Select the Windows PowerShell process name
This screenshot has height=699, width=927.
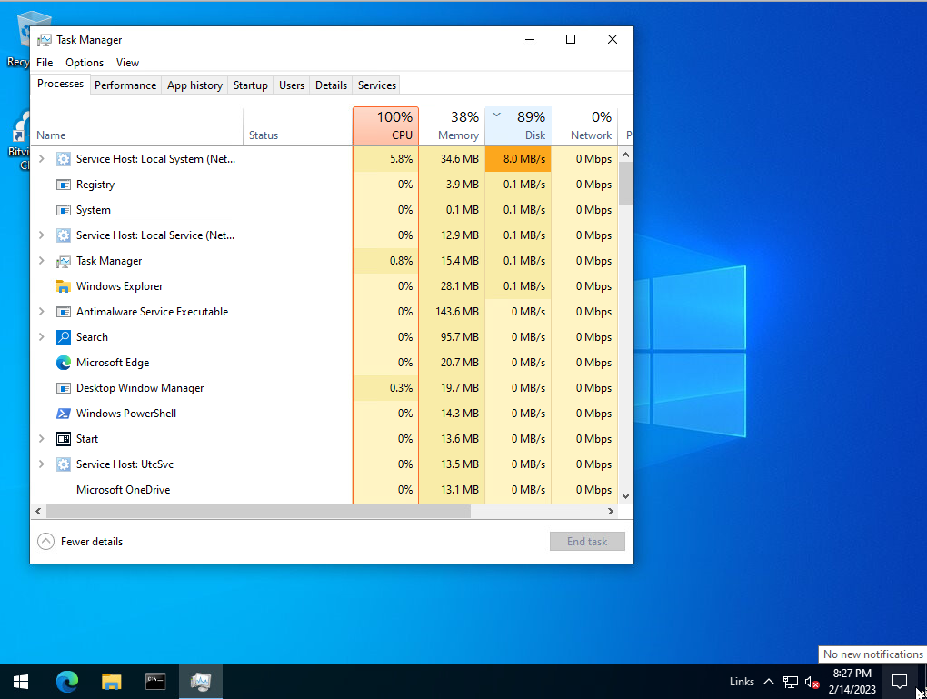click(x=126, y=414)
